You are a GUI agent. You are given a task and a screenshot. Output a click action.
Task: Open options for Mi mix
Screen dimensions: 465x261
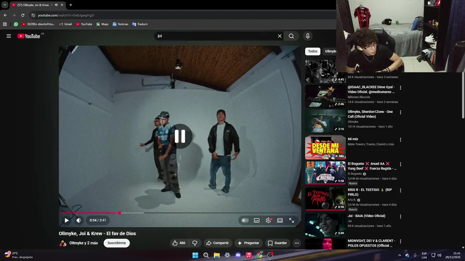pyautogui.click(x=401, y=140)
